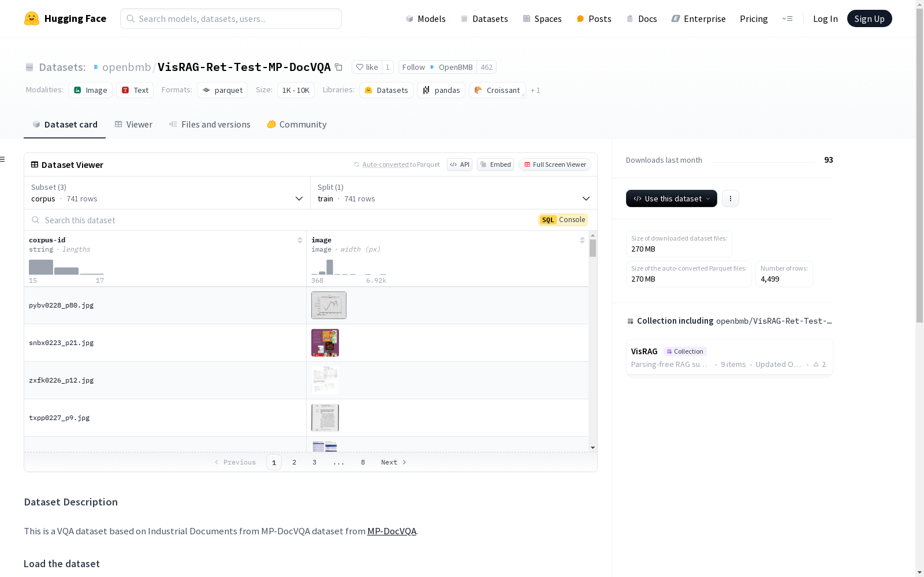Screen dimensions: 924x577
Task: Sort by image column arrows
Action: [582, 240]
